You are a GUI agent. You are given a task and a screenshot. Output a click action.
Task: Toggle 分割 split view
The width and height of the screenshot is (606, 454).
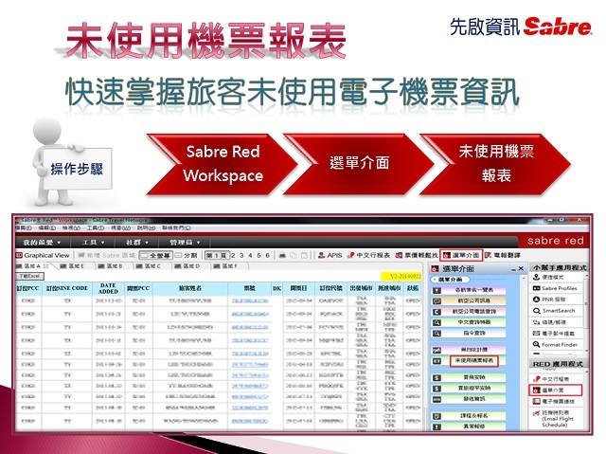[x=186, y=255]
